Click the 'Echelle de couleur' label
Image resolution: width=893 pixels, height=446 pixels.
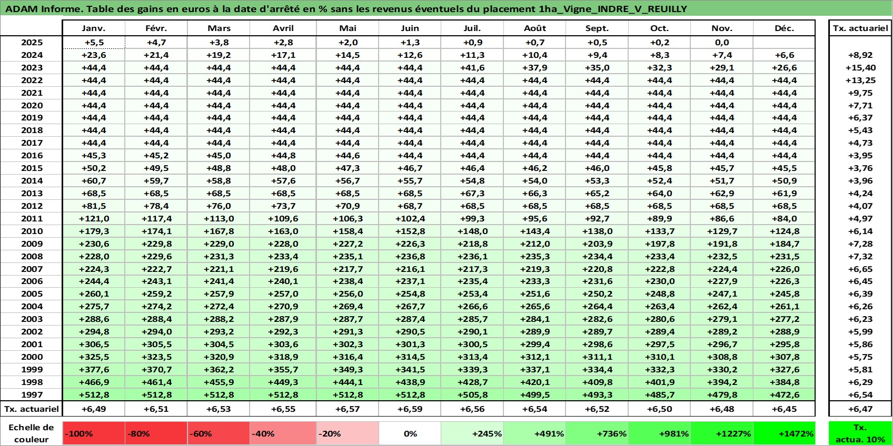31,433
